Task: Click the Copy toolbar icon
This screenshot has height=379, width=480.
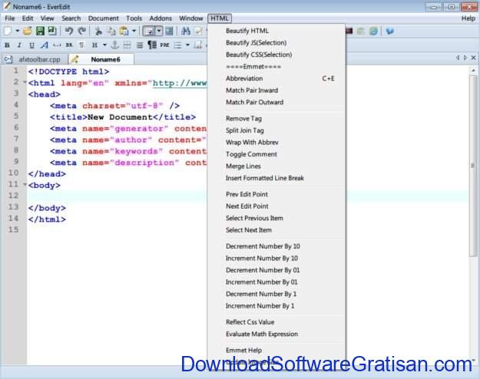Action: (x=111, y=31)
